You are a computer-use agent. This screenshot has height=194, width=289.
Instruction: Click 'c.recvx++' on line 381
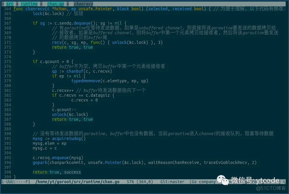63,90
